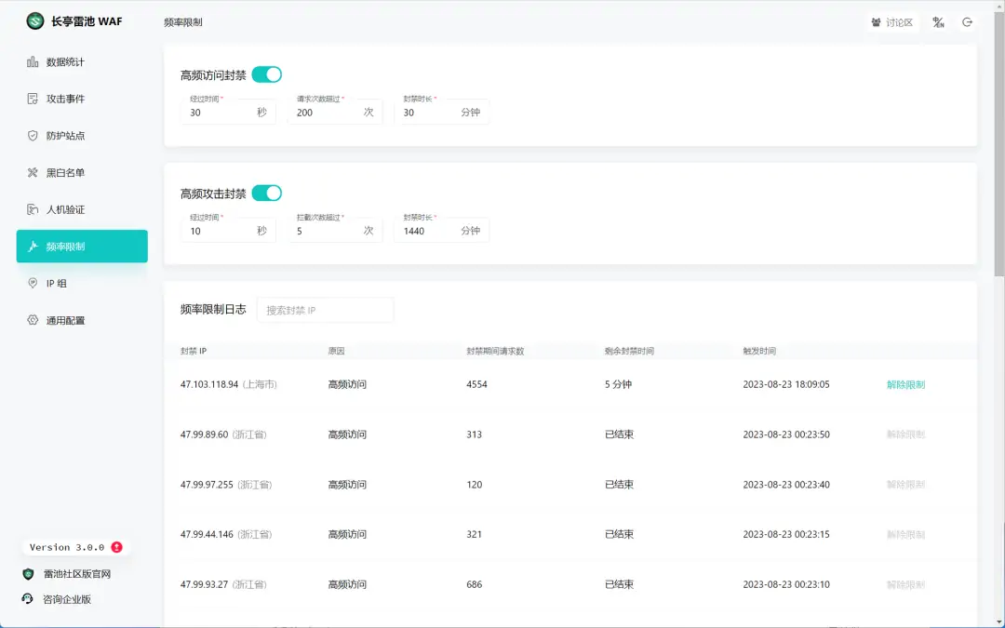Image resolution: width=1005 pixels, height=628 pixels.
Task: Turn off the 高频攻击封禁 switch
Action: [x=266, y=193]
